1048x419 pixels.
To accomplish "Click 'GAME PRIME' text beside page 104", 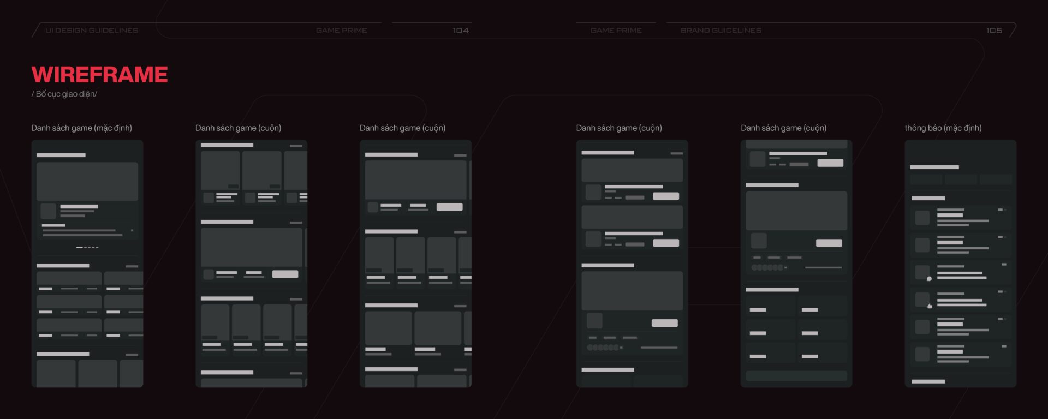I will 341,31.
